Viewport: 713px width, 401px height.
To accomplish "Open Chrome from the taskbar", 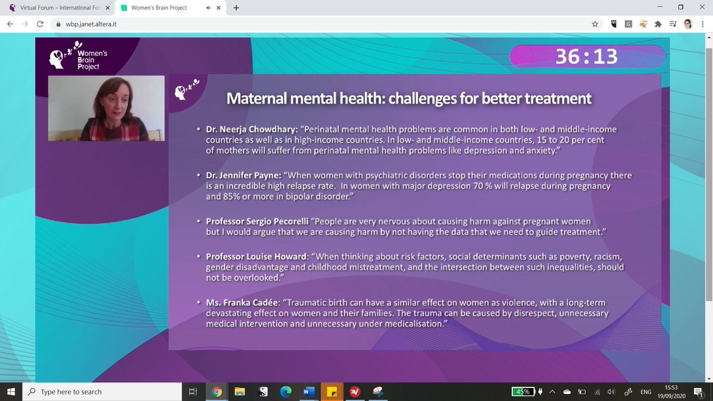I will 216,391.
